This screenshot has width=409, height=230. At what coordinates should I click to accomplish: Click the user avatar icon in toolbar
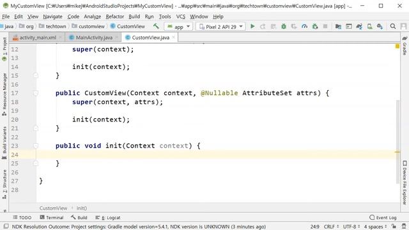[403, 26]
